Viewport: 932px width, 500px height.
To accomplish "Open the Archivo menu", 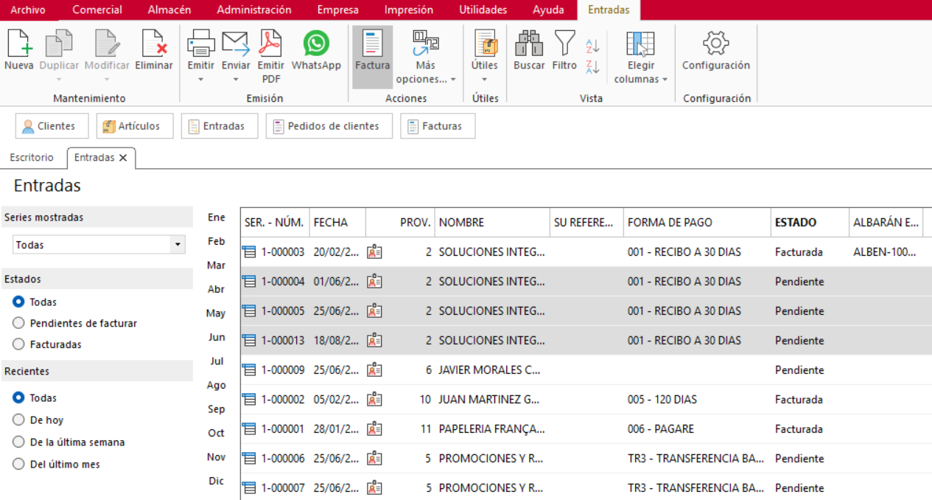I will 28,10.
